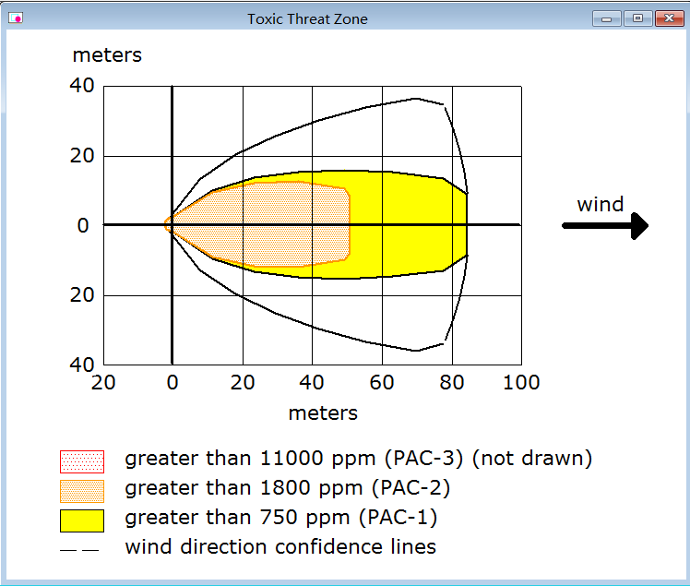Click 'greater than 1800 ppm (PAC-2)' text

(288, 488)
